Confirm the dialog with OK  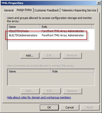[49, 107]
